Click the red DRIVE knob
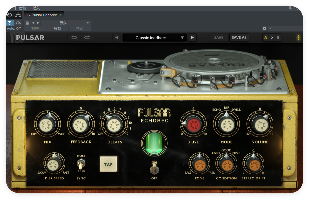This screenshot has height=199, width=309. coord(193,124)
